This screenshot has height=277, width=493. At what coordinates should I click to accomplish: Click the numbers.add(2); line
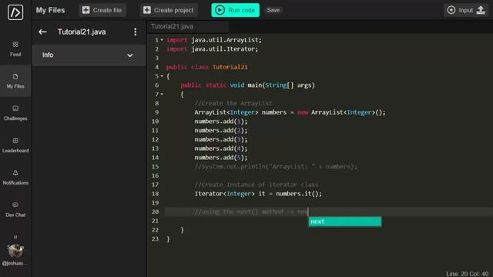pyautogui.click(x=221, y=130)
